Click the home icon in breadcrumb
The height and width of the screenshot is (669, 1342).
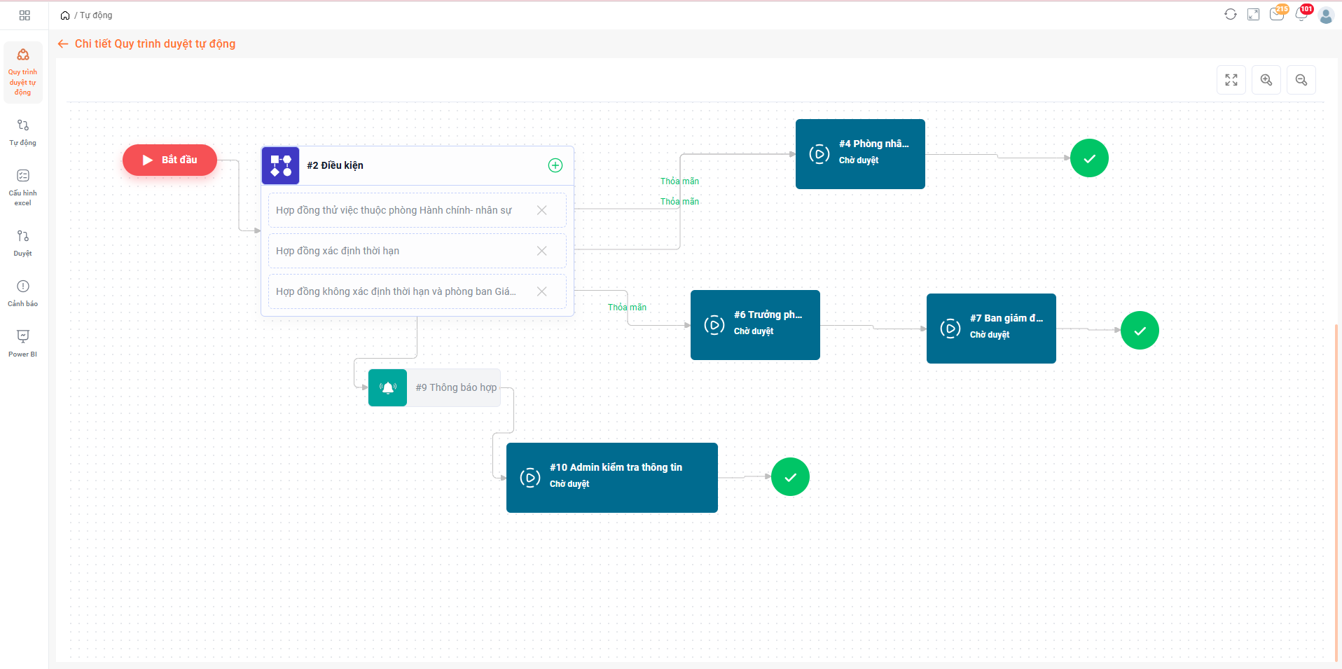pos(65,15)
